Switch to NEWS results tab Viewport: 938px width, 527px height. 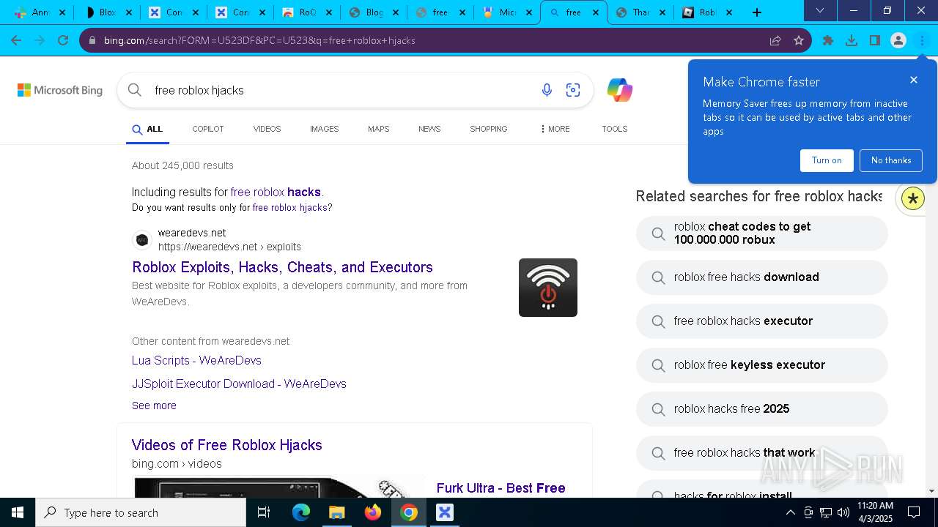coord(429,129)
